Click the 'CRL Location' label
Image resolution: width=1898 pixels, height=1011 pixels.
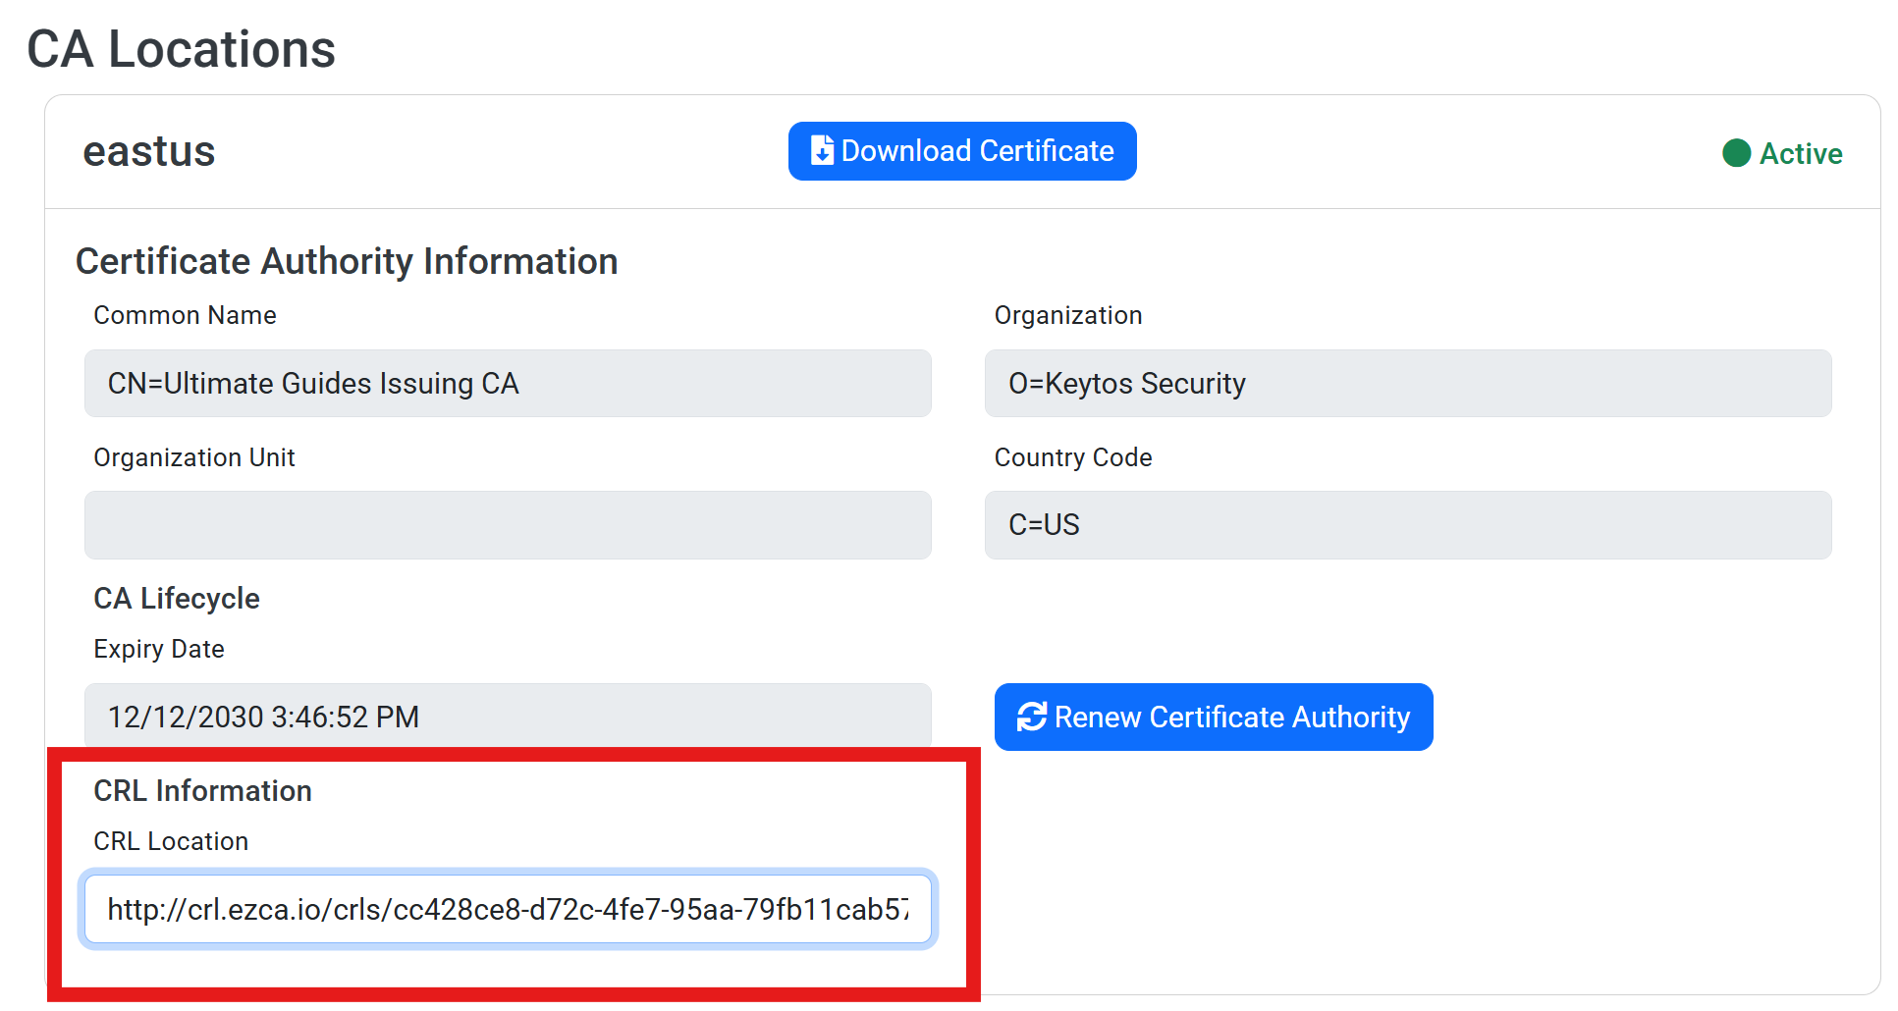[171, 841]
